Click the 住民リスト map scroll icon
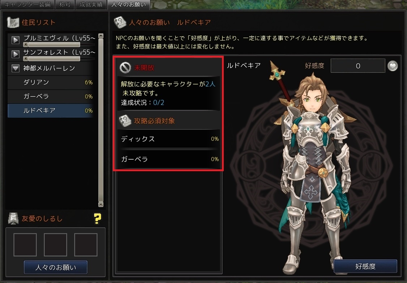Screen dimensions: 407x283 tap(13, 22)
